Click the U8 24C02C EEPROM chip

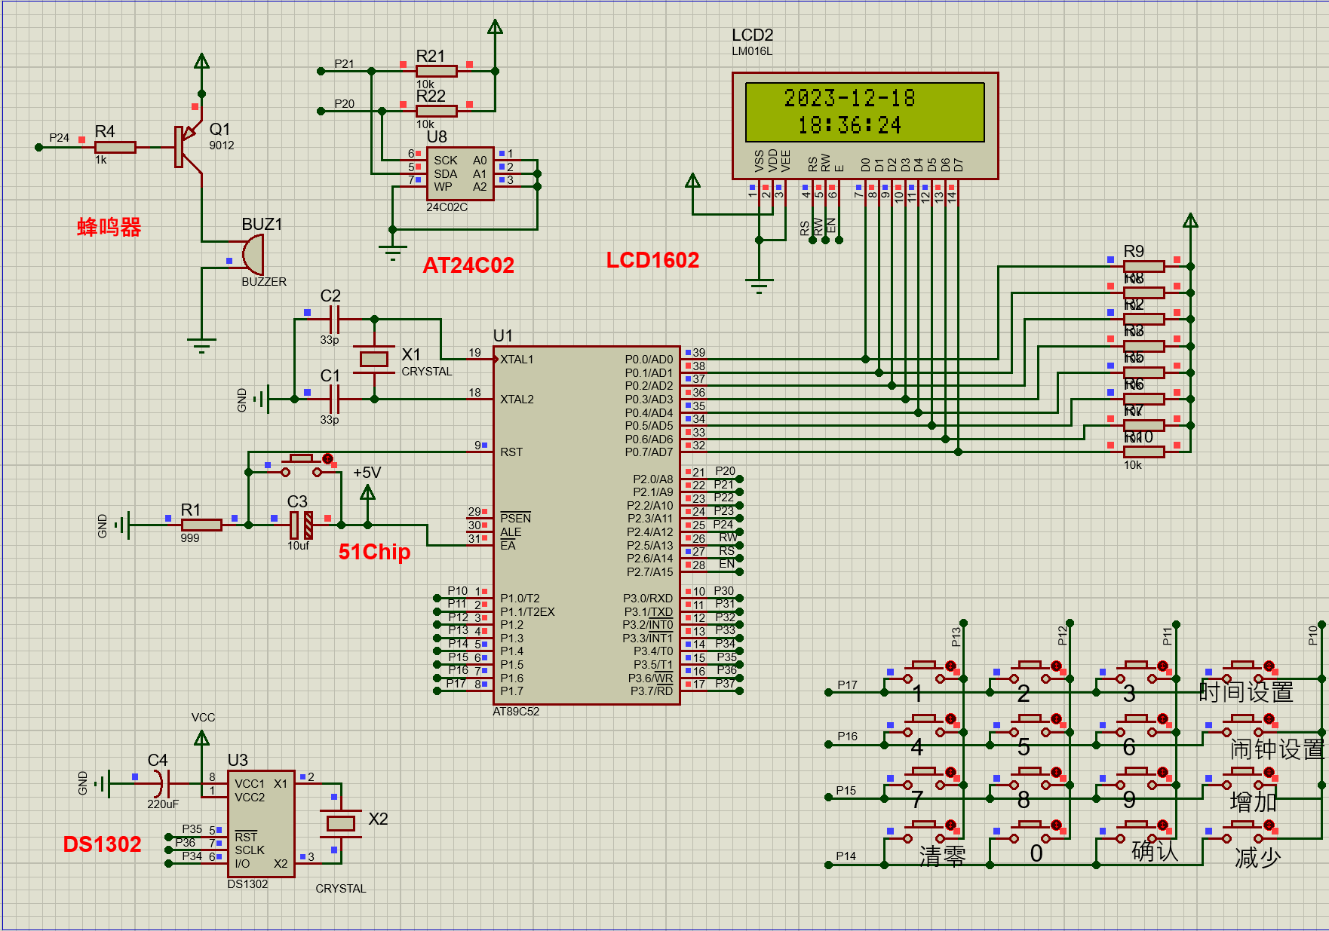[460, 173]
